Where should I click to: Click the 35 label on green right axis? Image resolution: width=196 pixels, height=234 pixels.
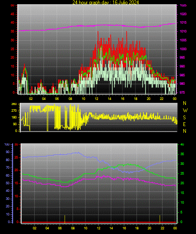182,154
